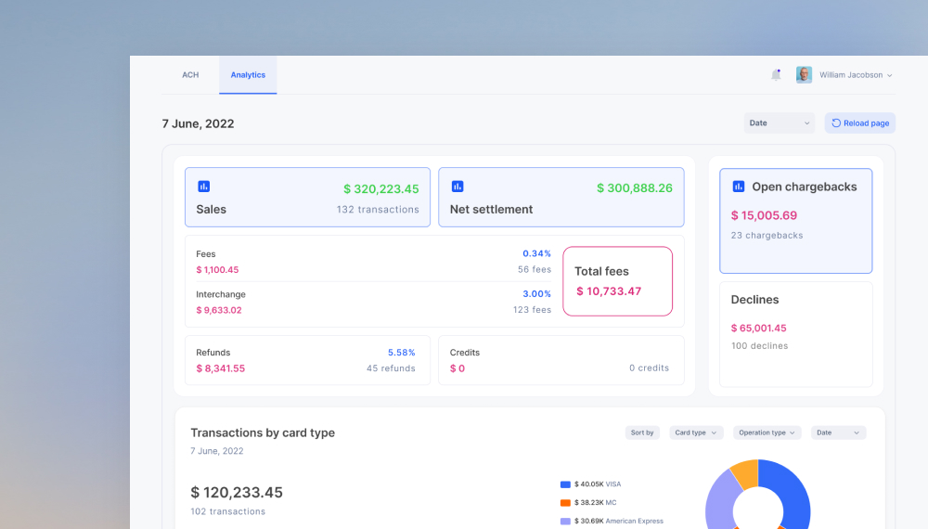Open the Card type dropdown
This screenshot has width=928, height=529.
(695, 432)
